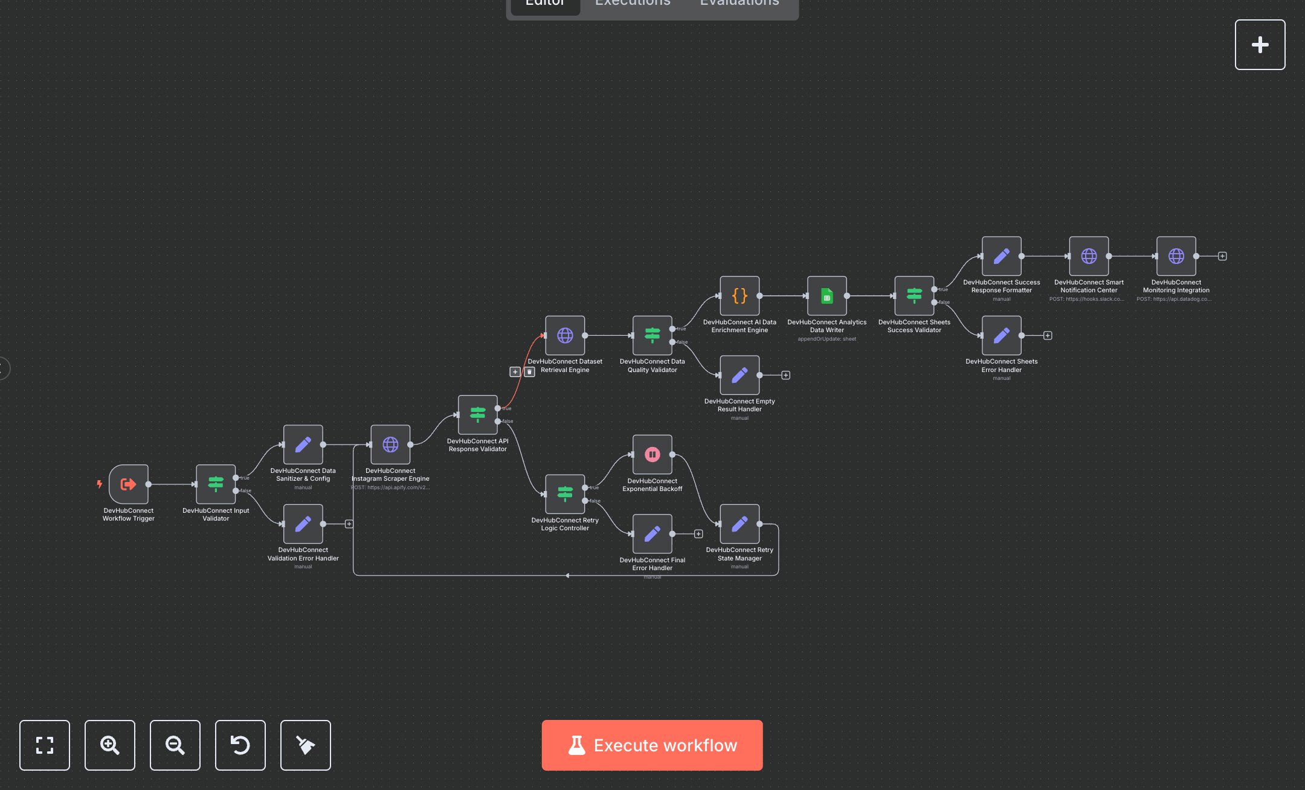
Task: Add node after Monitoring Integration output
Action: point(1222,256)
